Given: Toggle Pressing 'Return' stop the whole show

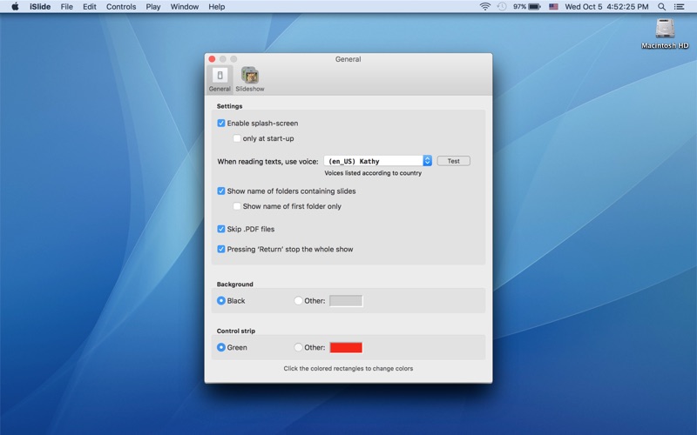Looking at the screenshot, I should 221,249.
